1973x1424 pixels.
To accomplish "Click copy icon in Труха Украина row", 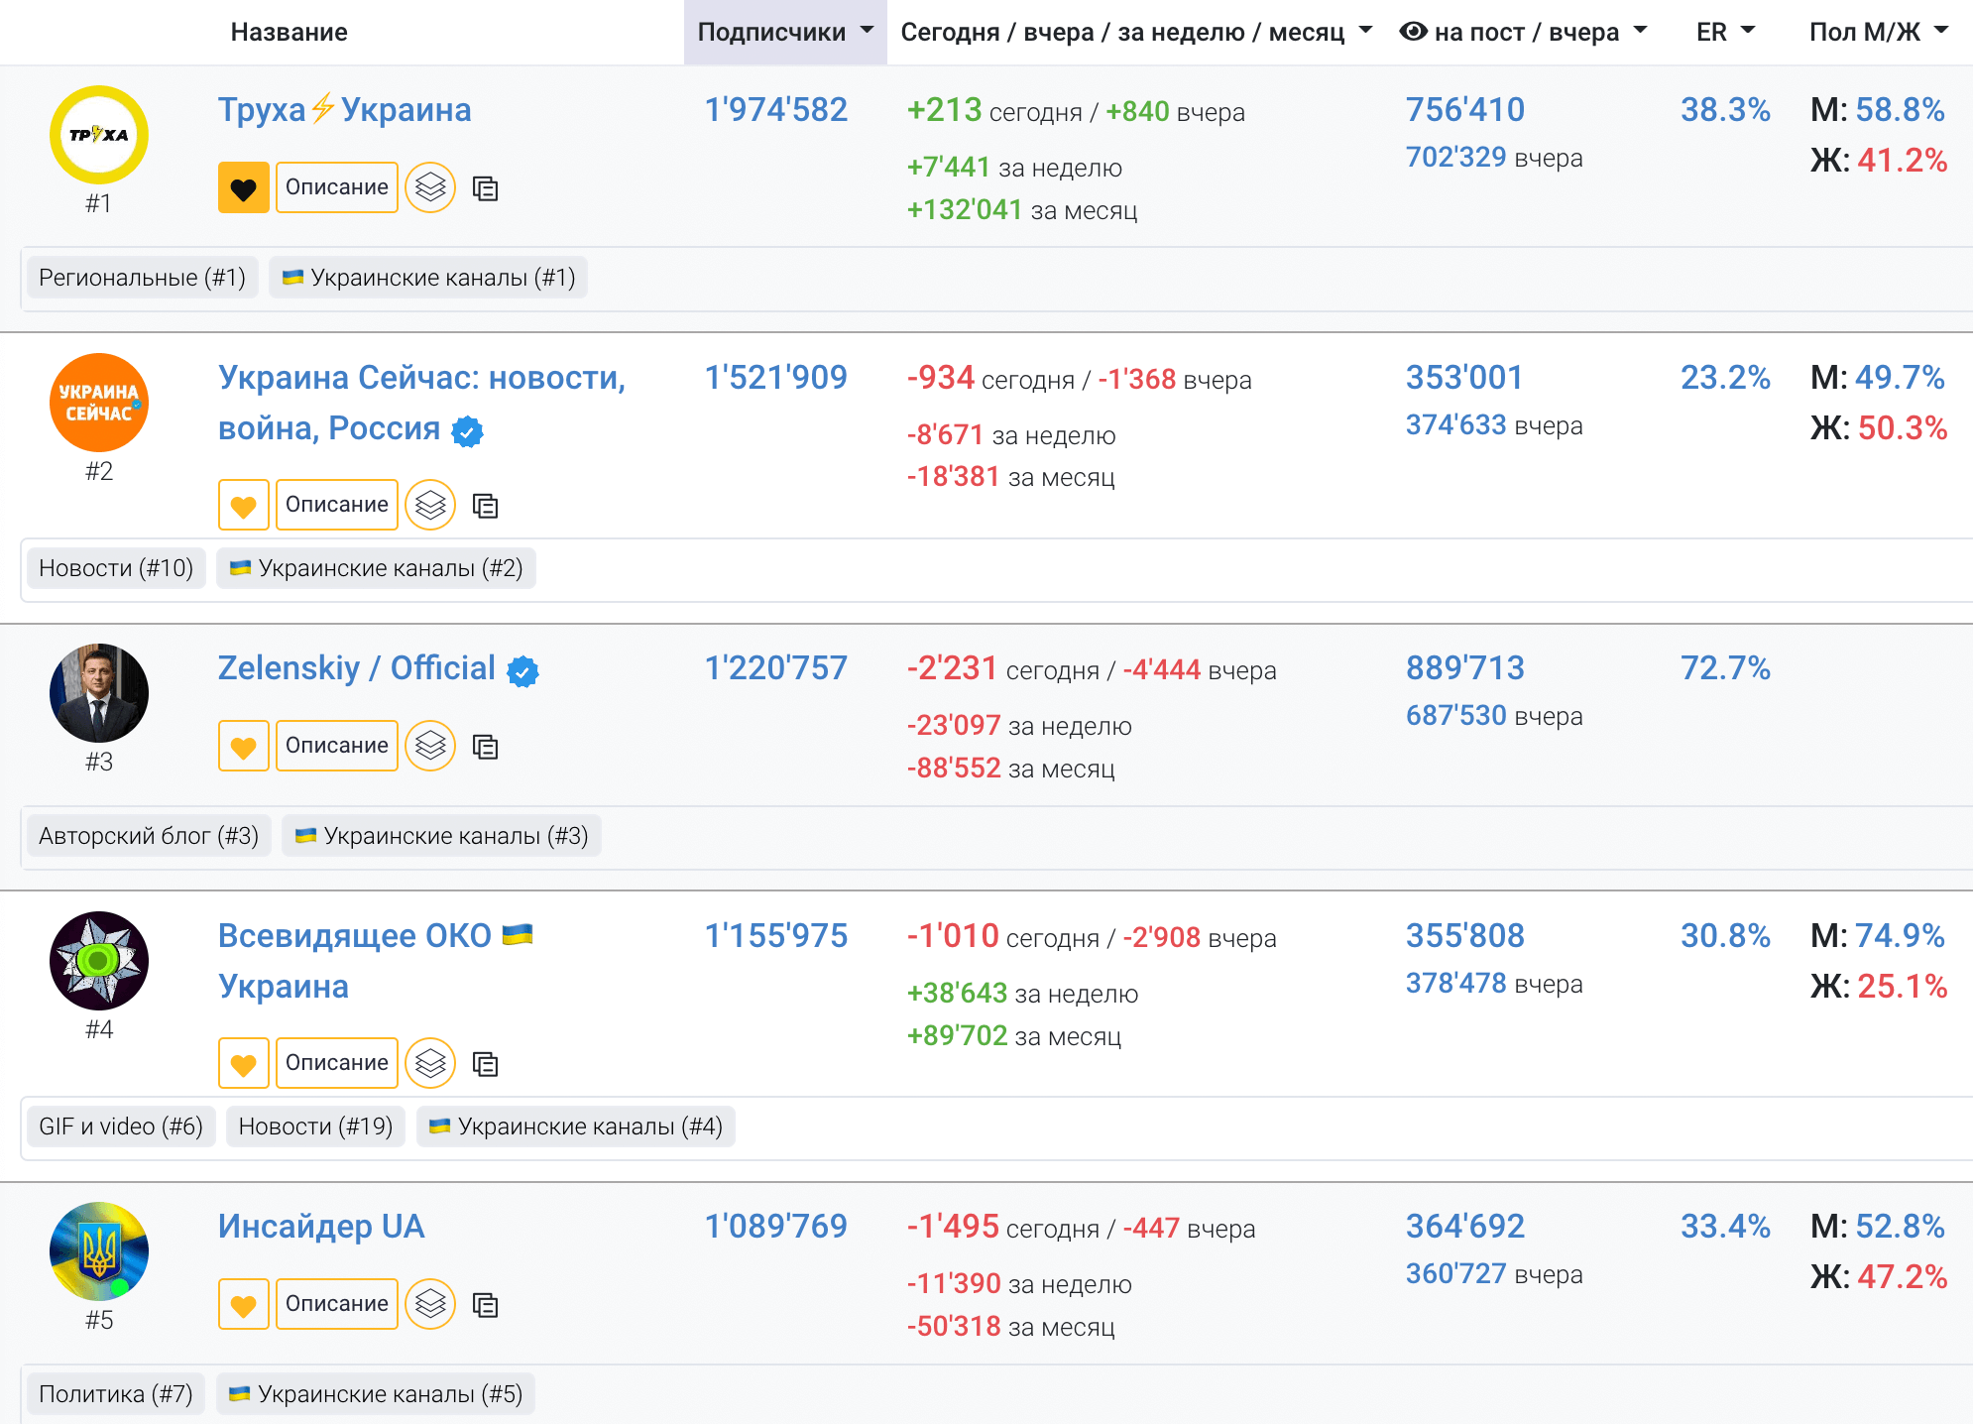I will pyautogui.click(x=485, y=188).
